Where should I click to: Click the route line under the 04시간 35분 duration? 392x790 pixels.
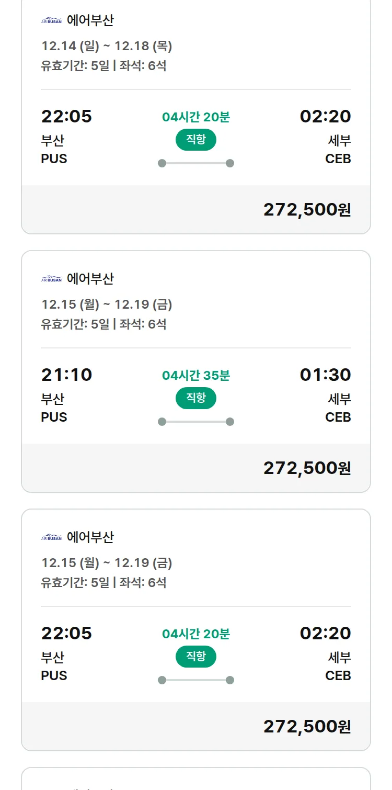point(195,422)
